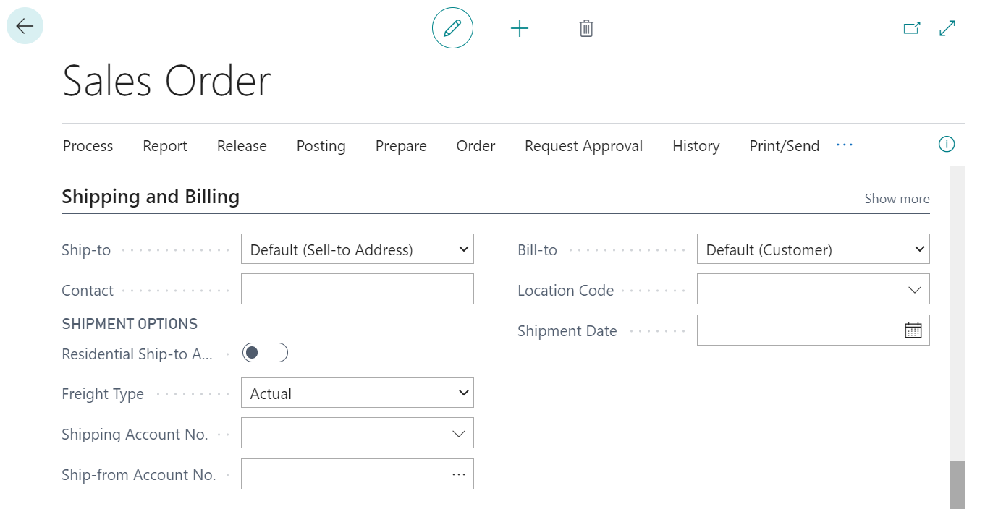
Task: Expand page to full screen arrows icon
Action: 947,28
